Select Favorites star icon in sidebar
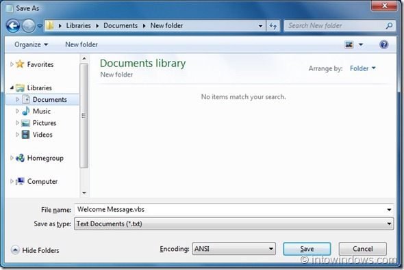404x270 pixels. click(x=20, y=64)
